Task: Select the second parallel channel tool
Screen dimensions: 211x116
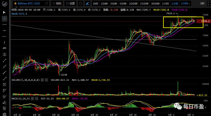Action: [x=4, y=90]
